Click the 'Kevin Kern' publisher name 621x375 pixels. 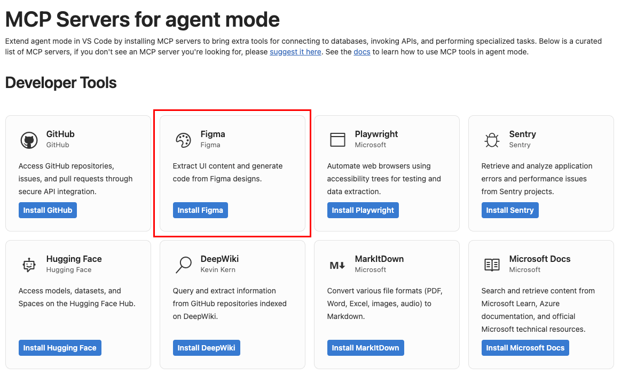218,270
